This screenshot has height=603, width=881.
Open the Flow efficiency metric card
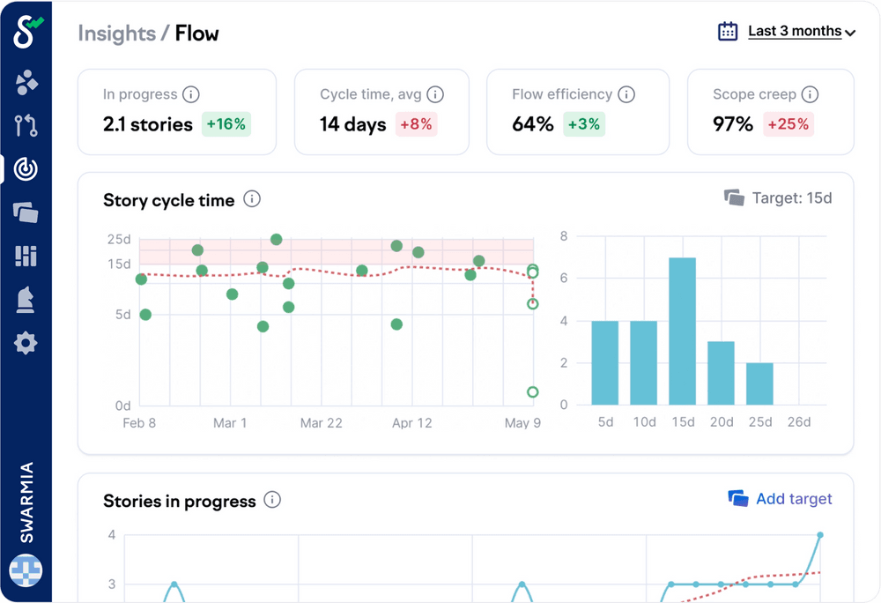578,112
